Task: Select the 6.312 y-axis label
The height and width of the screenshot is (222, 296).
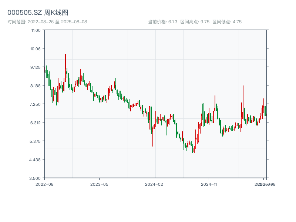Action: pos(36,122)
